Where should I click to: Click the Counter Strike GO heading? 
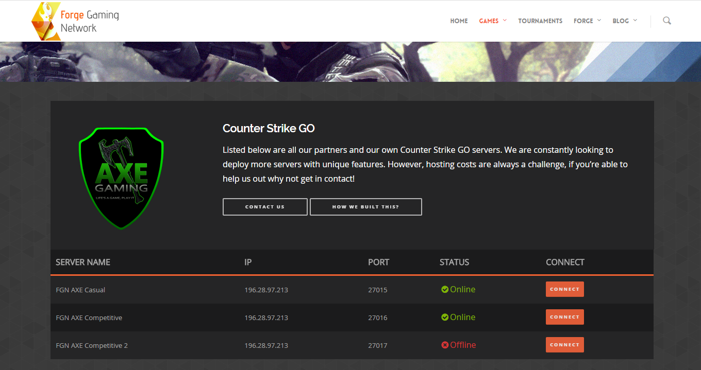click(269, 129)
